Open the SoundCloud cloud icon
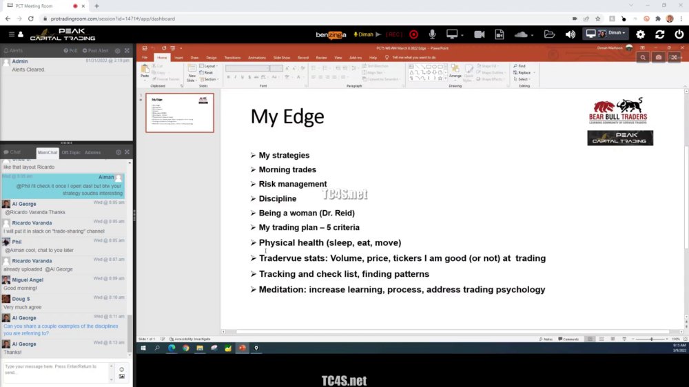The height and width of the screenshot is (387, 689). point(521,34)
